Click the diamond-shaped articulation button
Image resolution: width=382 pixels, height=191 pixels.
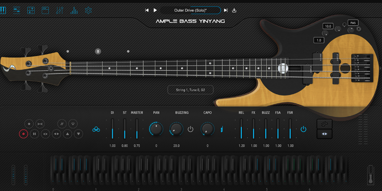click(29, 124)
